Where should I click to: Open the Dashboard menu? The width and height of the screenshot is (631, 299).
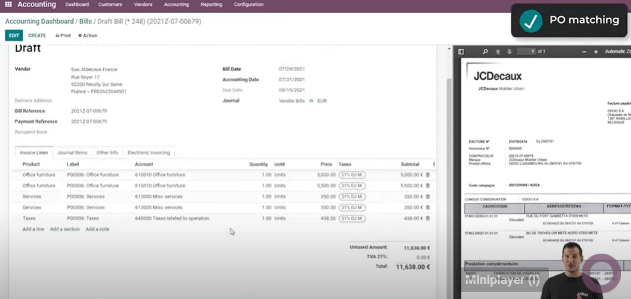tap(77, 5)
